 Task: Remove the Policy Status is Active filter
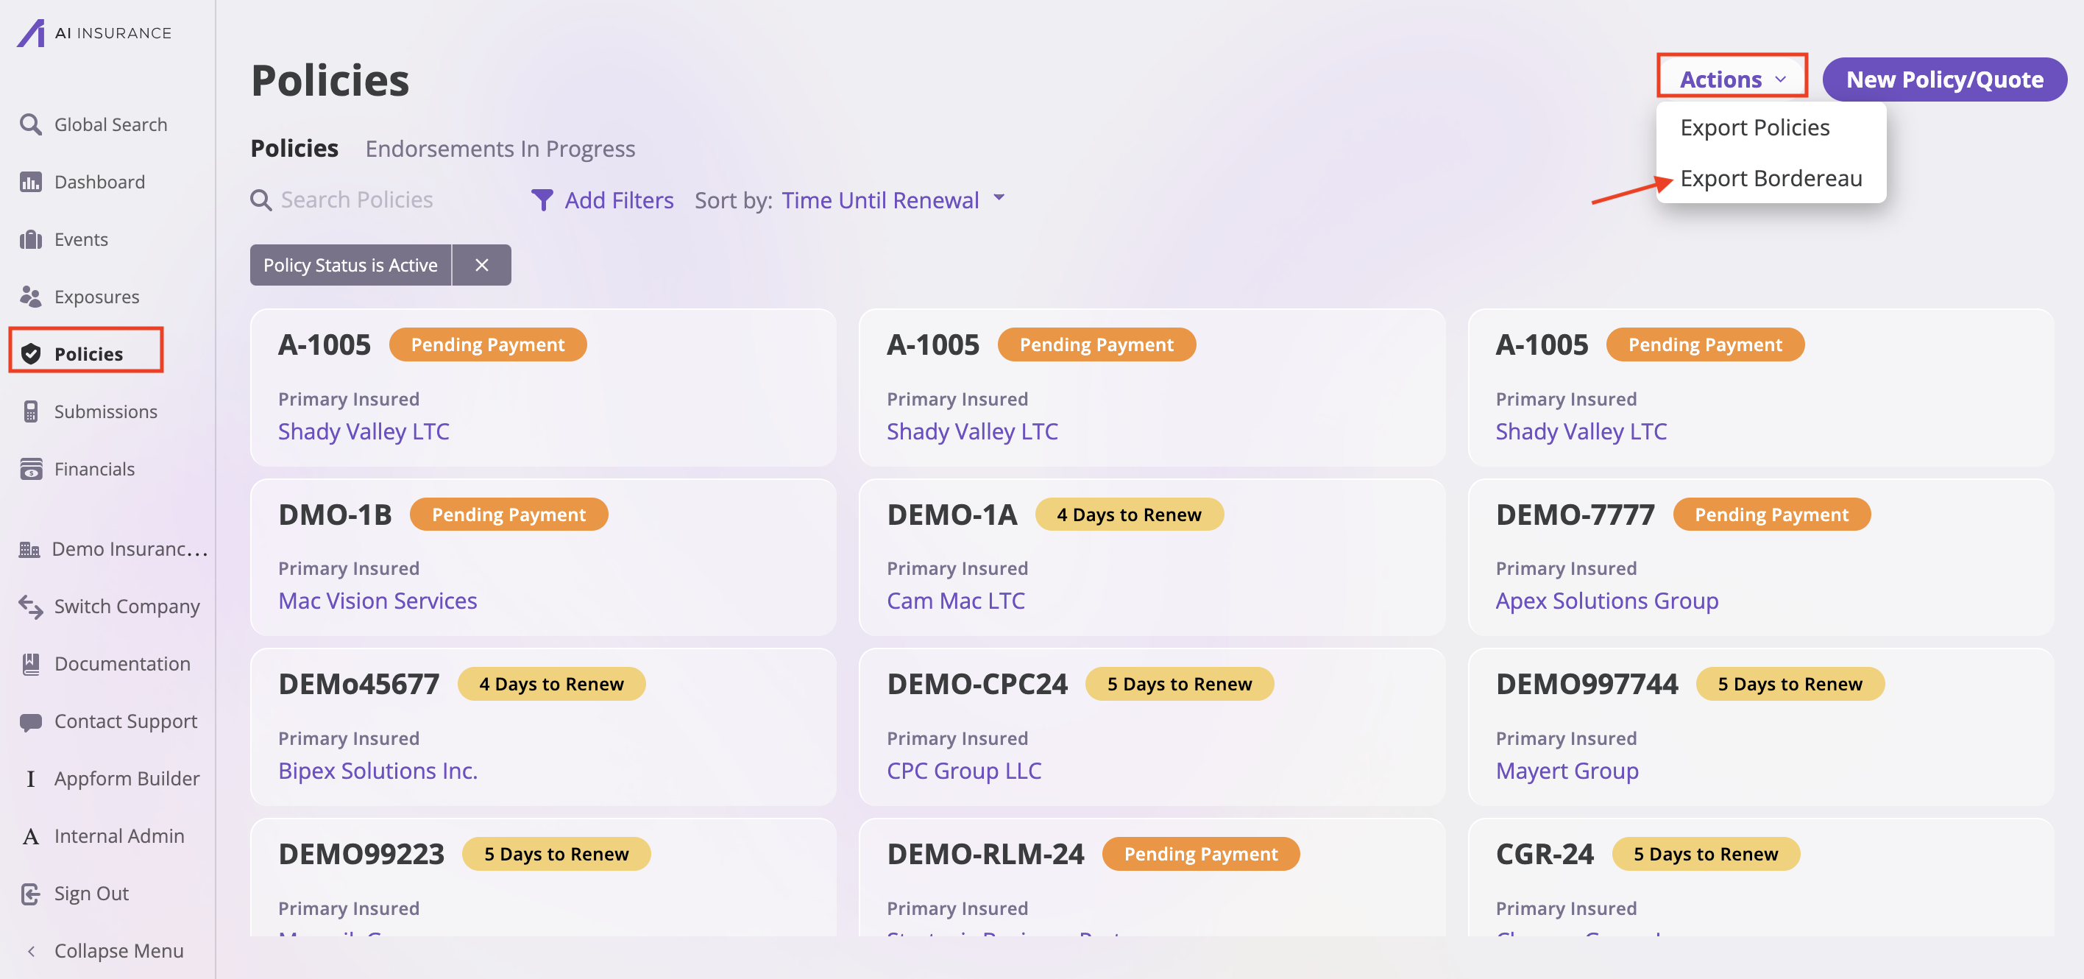(x=481, y=266)
